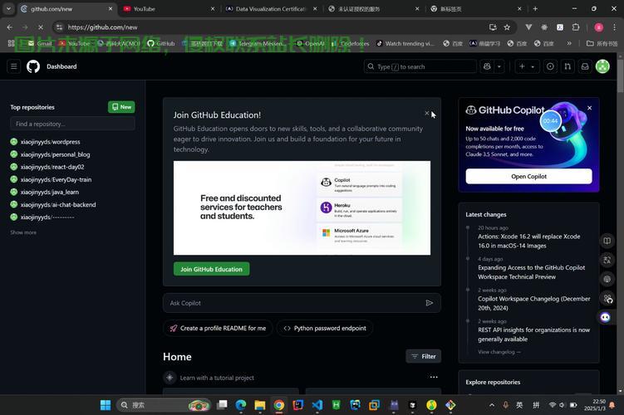
Task: Open the notifications inbox icon
Action: (x=585, y=66)
